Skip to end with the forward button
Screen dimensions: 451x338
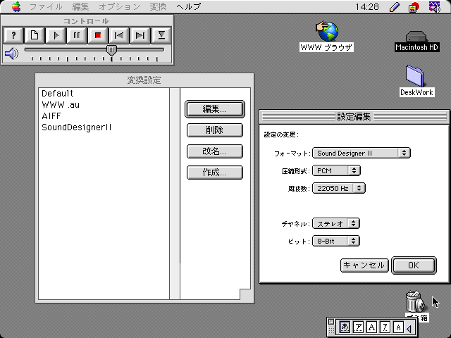tap(140, 35)
